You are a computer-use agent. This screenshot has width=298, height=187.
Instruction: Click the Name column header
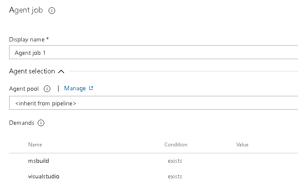[x=35, y=145]
